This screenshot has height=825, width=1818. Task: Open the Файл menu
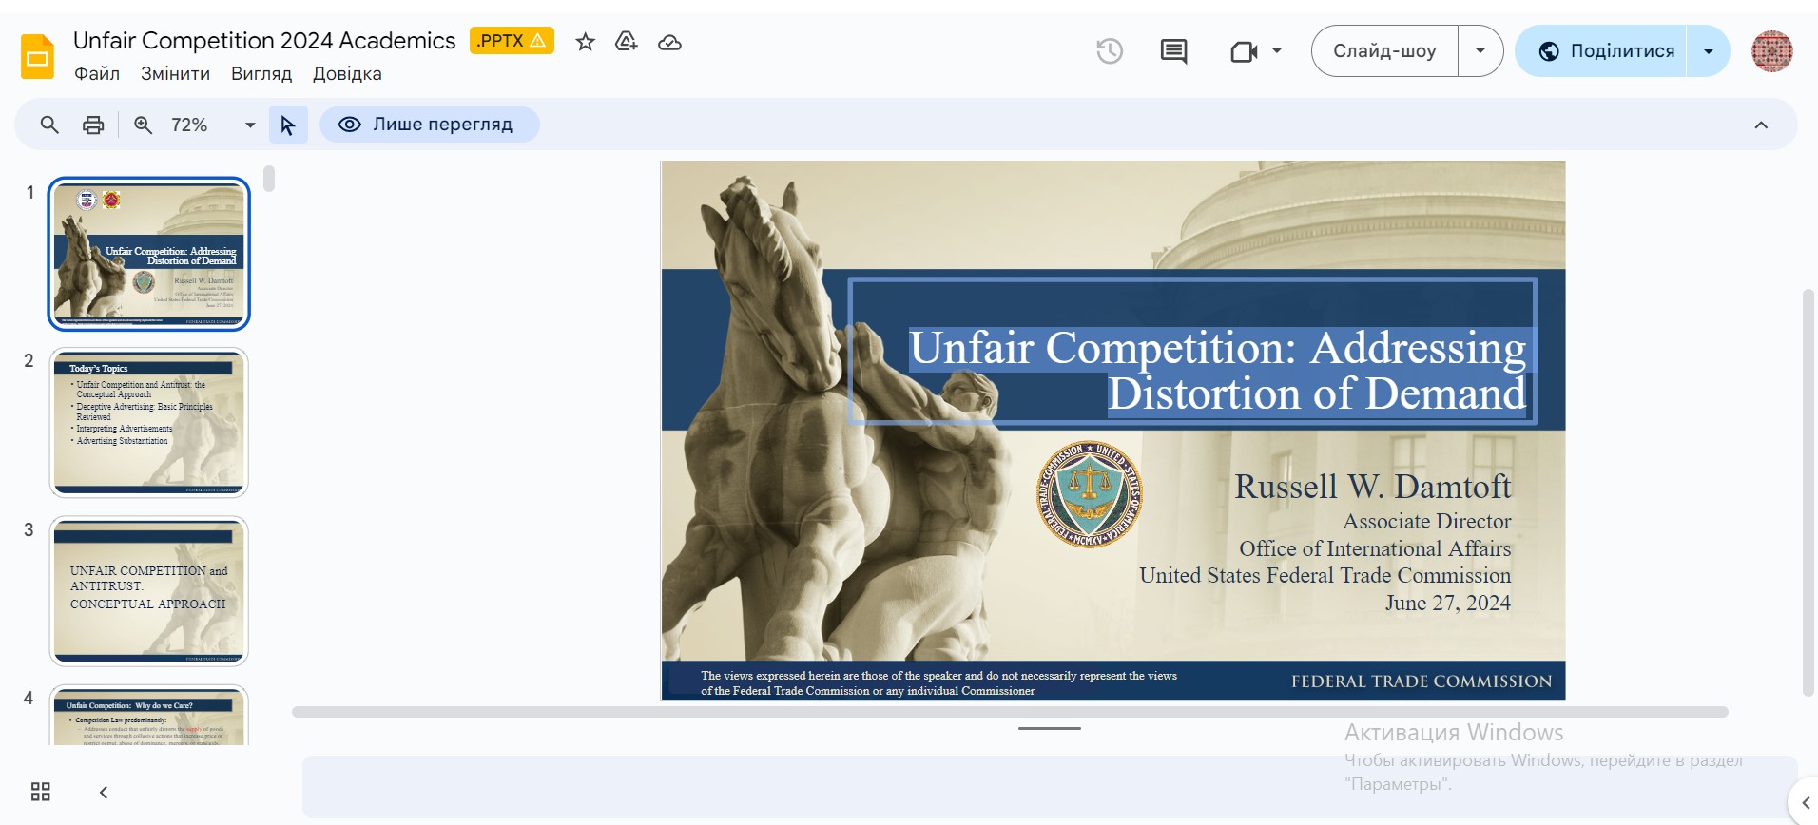[x=97, y=74]
